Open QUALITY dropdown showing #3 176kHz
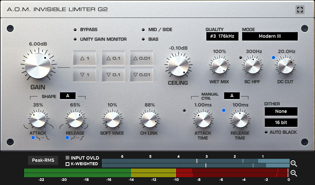This screenshot has height=185, width=315. [222, 37]
